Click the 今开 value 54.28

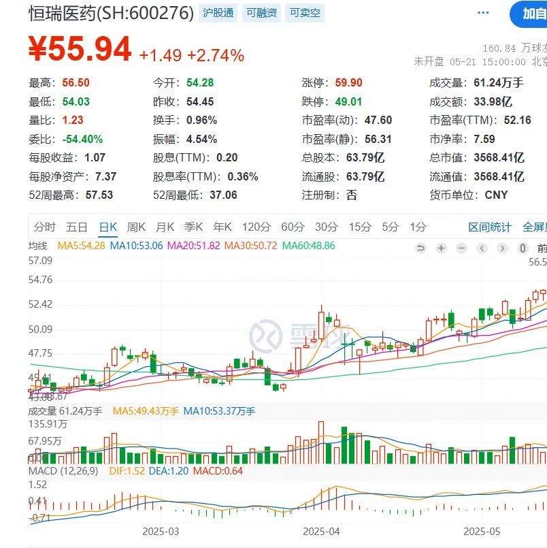[200, 83]
